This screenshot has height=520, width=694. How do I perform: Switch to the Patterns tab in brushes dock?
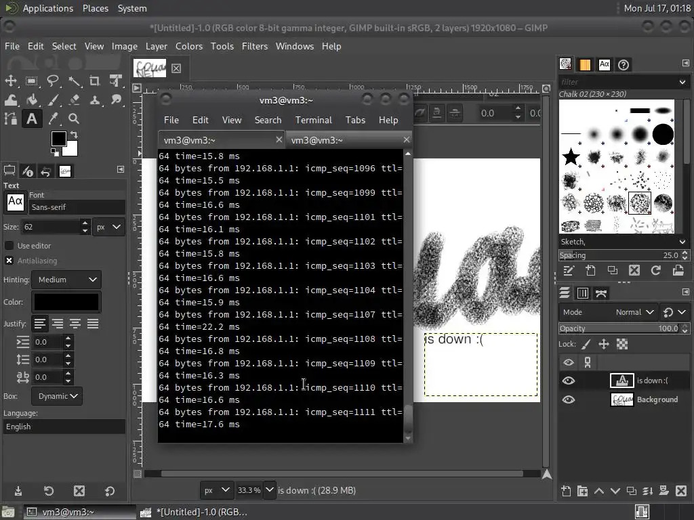pos(585,65)
